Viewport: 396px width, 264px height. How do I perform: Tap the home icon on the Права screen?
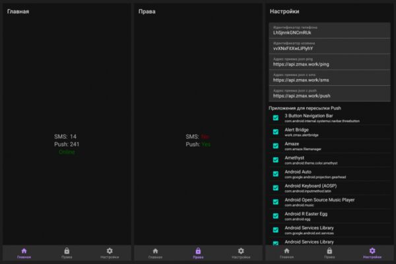[x=155, y=251]
